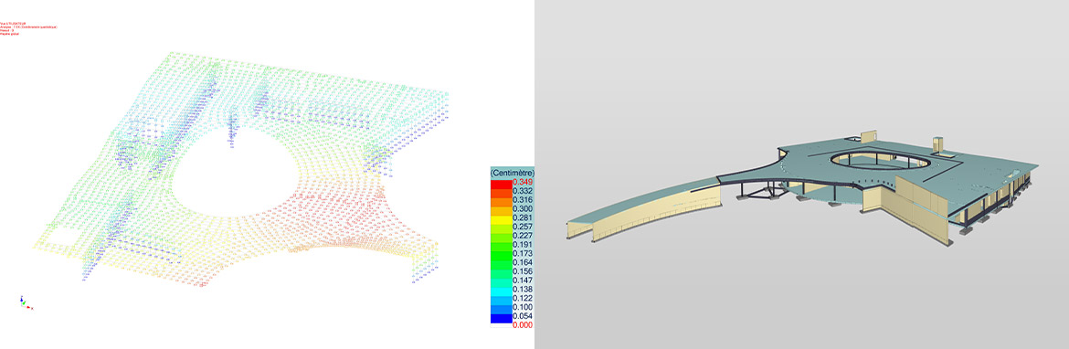This screenshot has height=349, width=1069.
Task: Click the rooftop chimney block on model
Action: click(938, 143)
